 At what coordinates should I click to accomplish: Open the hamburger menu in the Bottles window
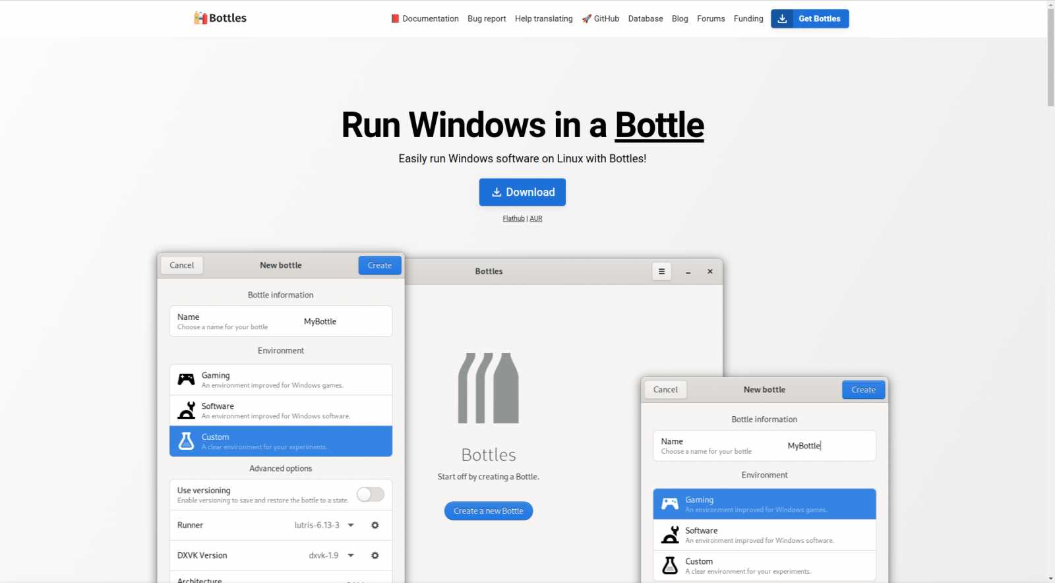click(662, 271)
